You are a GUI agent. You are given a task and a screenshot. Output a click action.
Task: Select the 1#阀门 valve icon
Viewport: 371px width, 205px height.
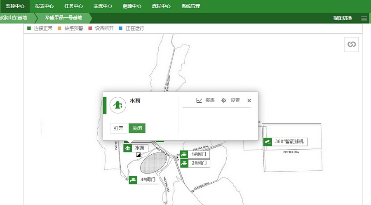click(184, 155)
